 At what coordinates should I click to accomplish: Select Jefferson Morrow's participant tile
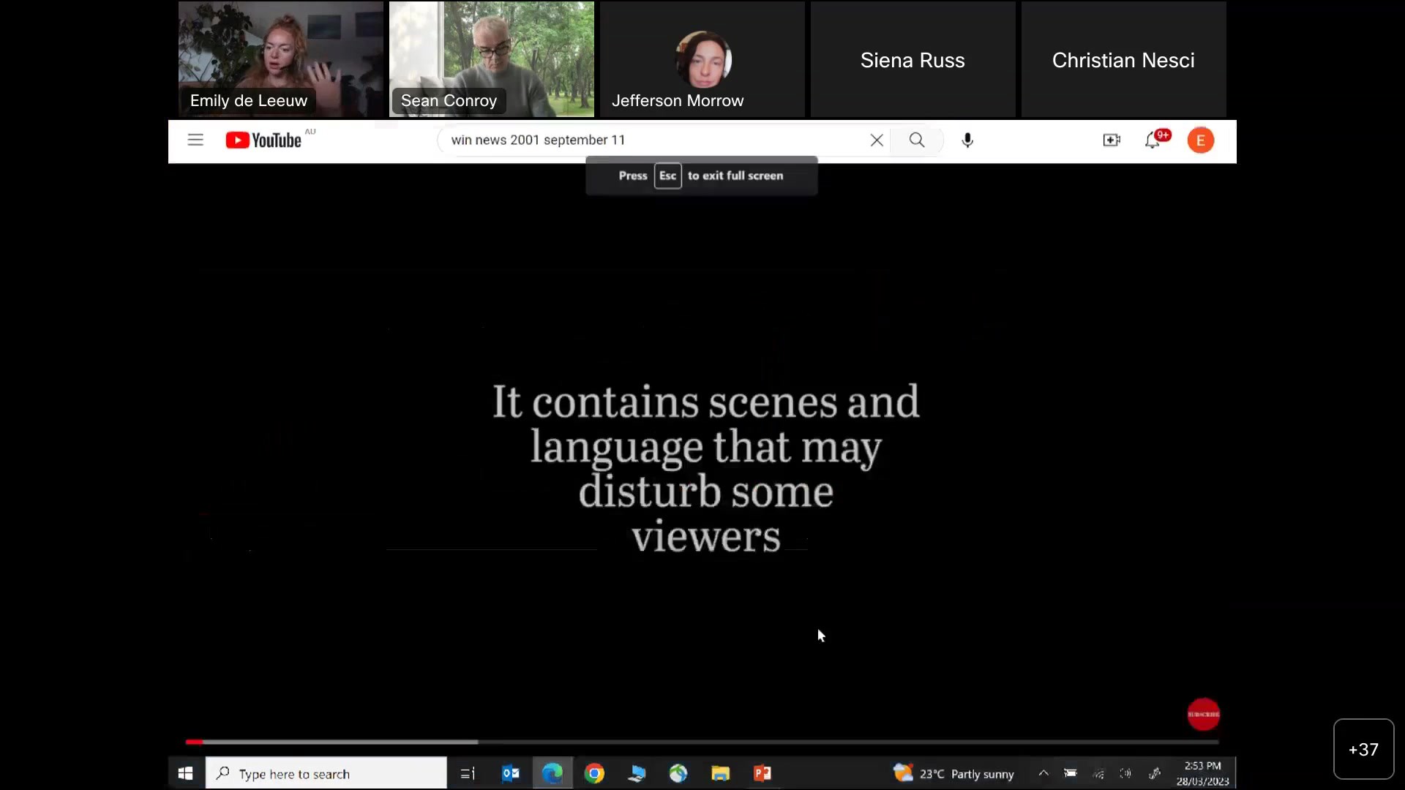click(702, 59)
